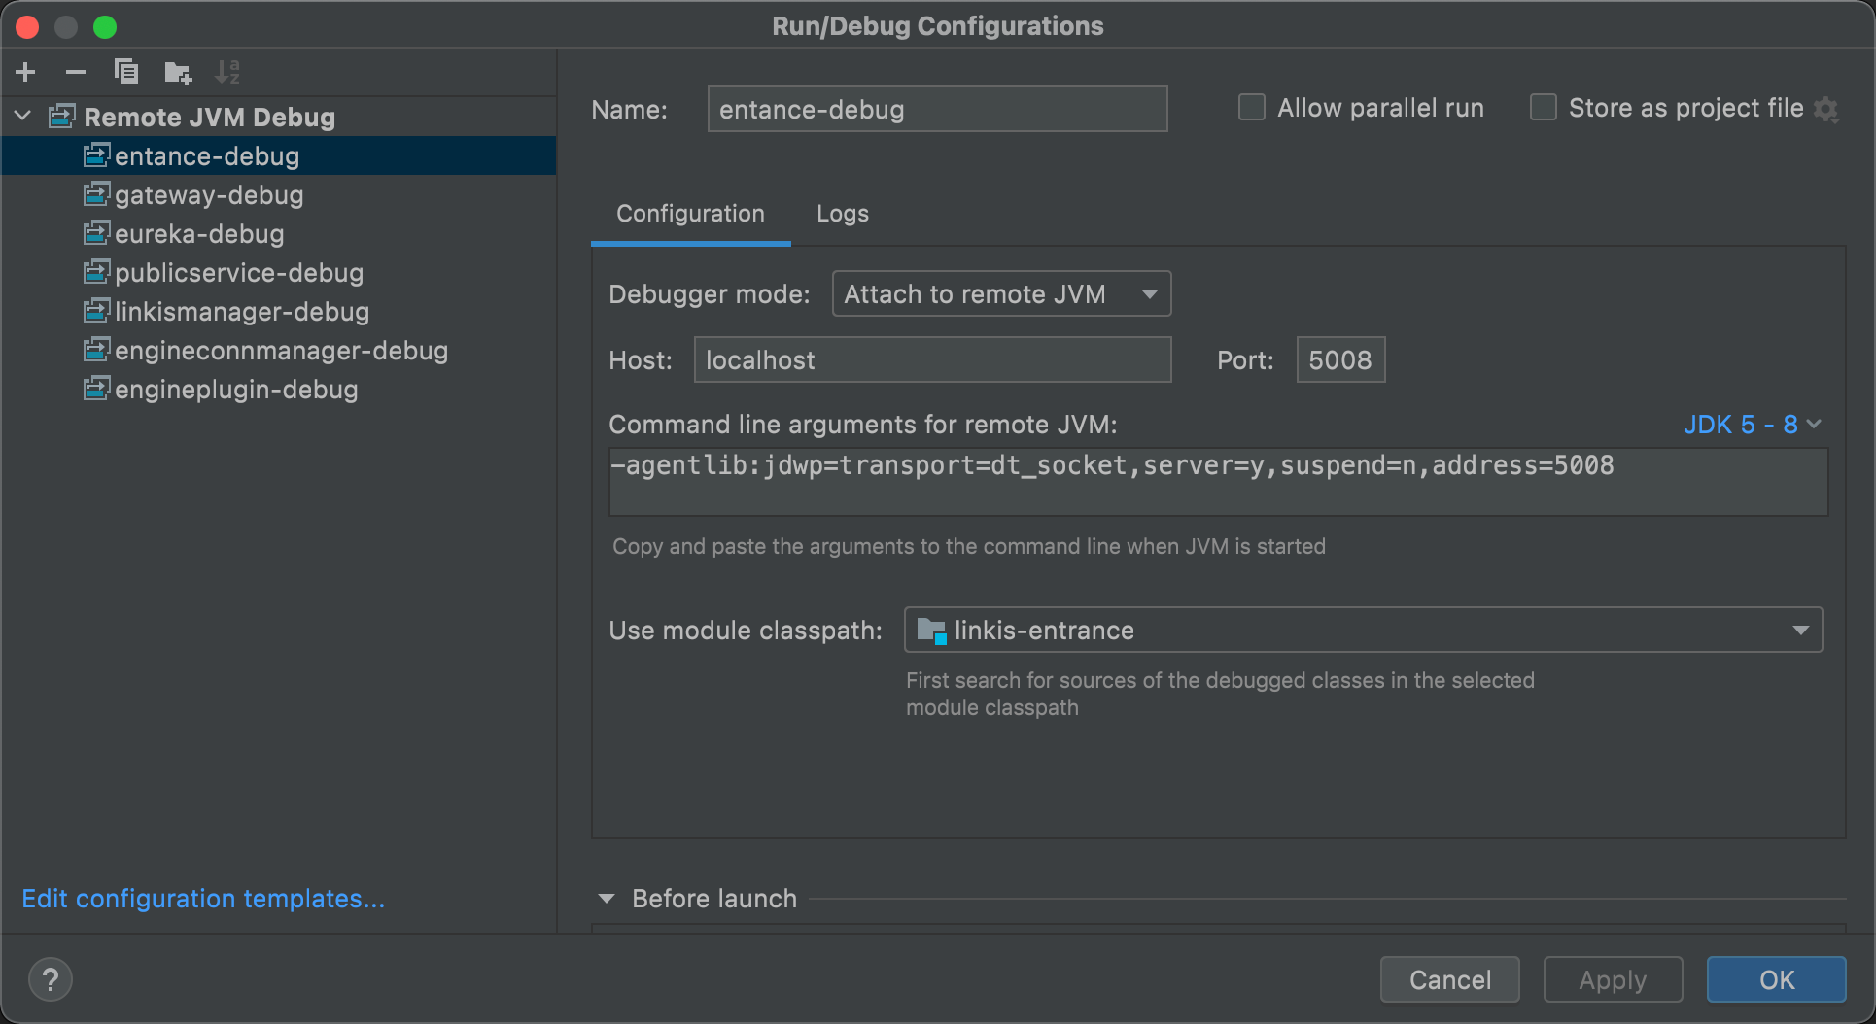Viewport: 1876px width, 1024px height.
Task: Open the Debugger mode dropdown
Action: pos(1001,294)
